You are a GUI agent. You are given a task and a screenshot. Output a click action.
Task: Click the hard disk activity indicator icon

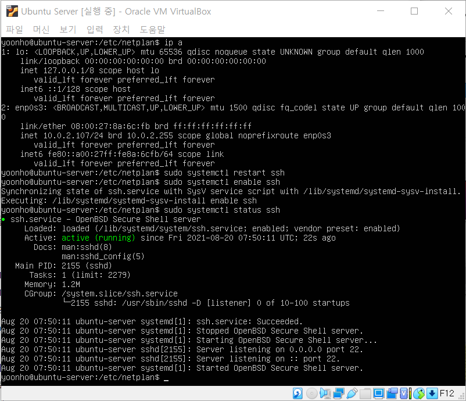tap(297, 393)
